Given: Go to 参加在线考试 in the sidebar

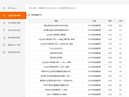Looking at the screenshot, I should 14,30.
